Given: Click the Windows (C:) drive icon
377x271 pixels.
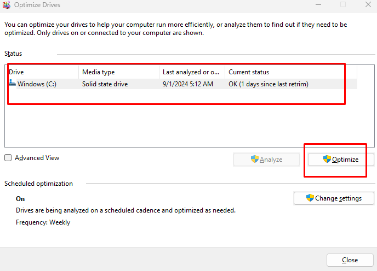Looking at the screenshot, I should point(12,84).
